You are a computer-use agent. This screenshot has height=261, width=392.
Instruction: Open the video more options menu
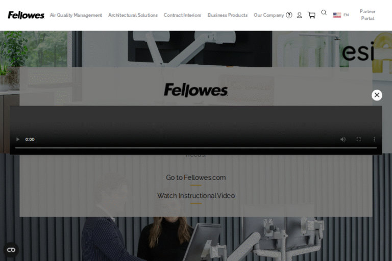[x=374, y=139]
